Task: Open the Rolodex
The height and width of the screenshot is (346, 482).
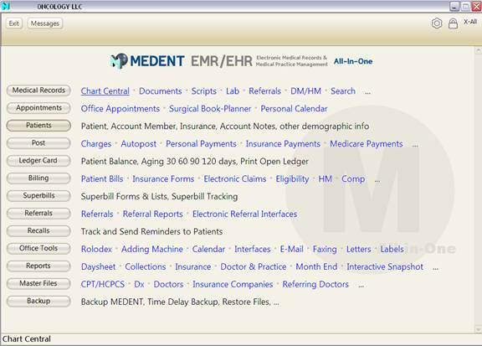Action: tap(96, 249)
